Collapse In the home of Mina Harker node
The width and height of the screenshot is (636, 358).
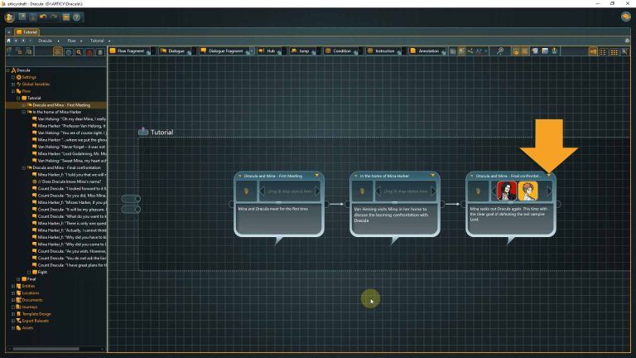click(x=23, y=112)
